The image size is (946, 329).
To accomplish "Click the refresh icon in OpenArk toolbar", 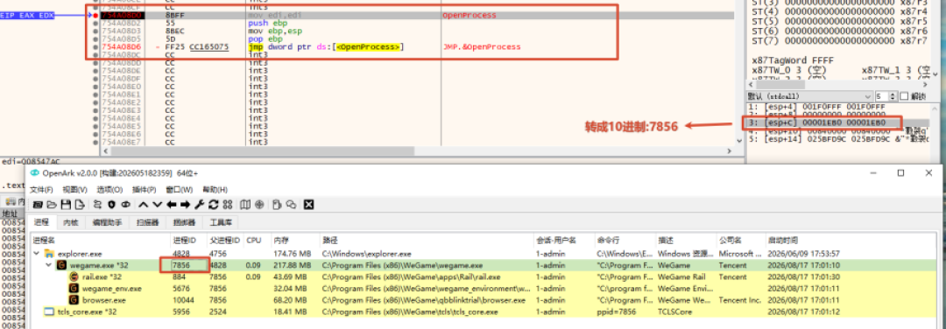I will (214, 204).
